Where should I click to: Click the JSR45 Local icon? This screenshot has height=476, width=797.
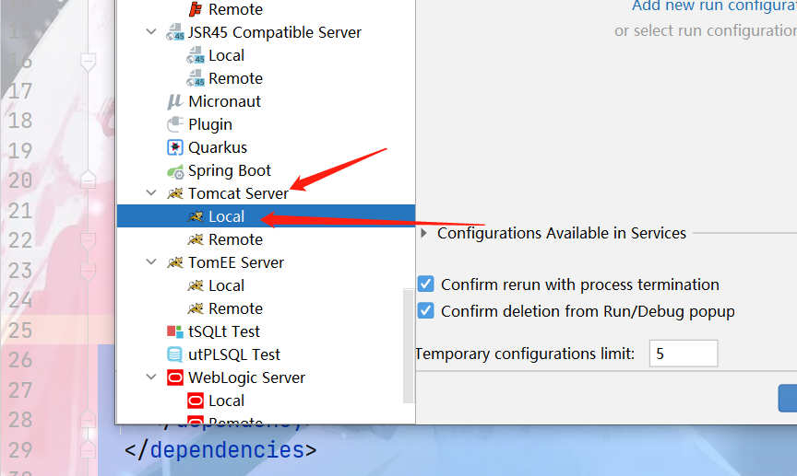coord(196,55)
